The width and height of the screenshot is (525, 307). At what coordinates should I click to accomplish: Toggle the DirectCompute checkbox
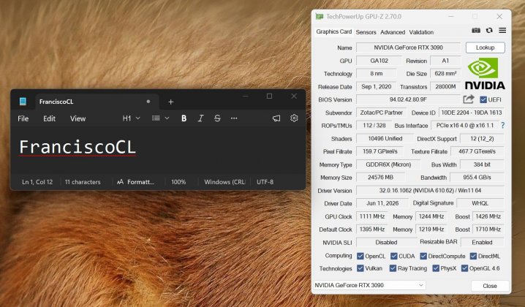click(423, 256)
